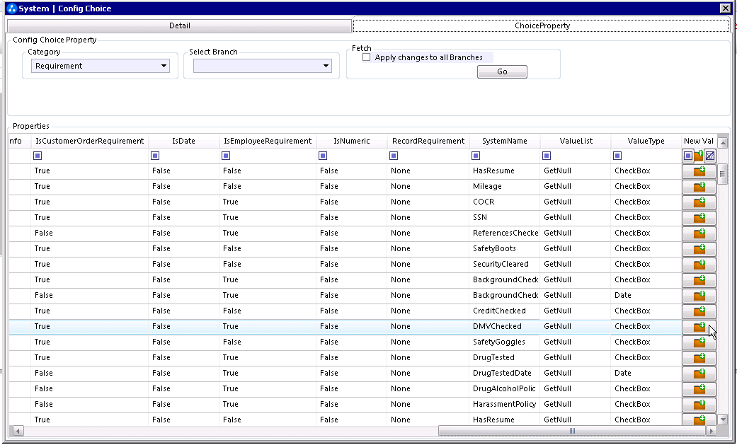737x445 pixels.
Task: Add new value for COCR row
Action: point(699,202)
